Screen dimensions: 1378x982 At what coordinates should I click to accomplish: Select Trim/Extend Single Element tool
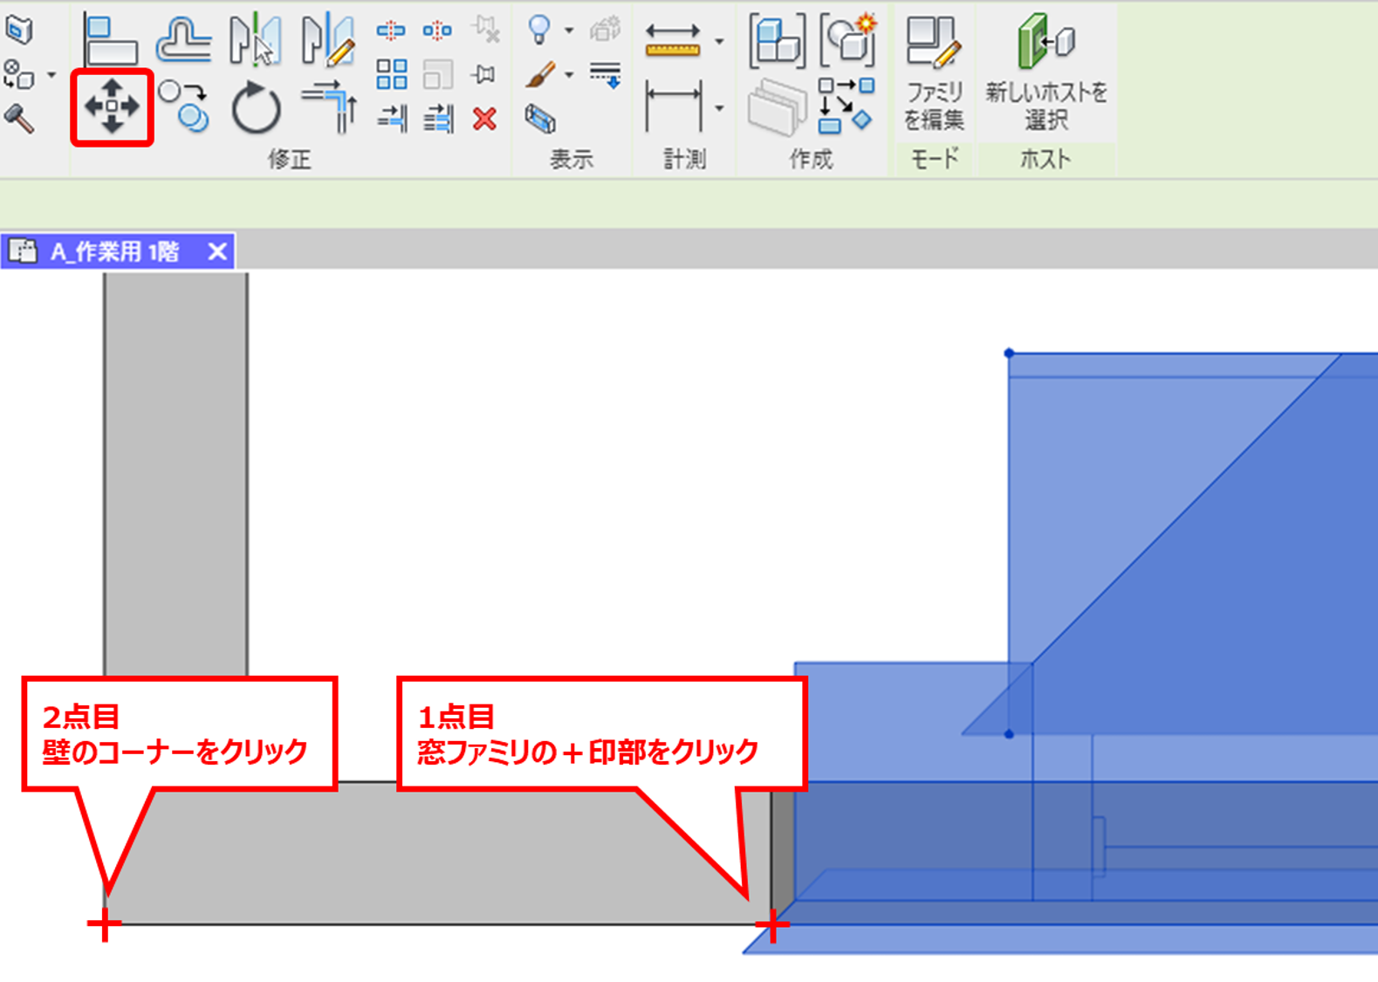point(392,118)
